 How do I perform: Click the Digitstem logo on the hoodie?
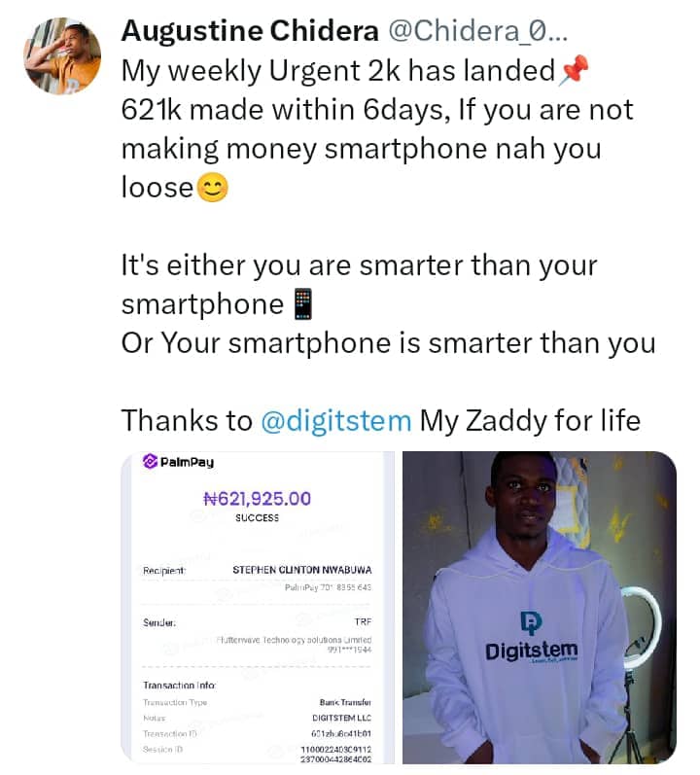(x=531, y=639)
